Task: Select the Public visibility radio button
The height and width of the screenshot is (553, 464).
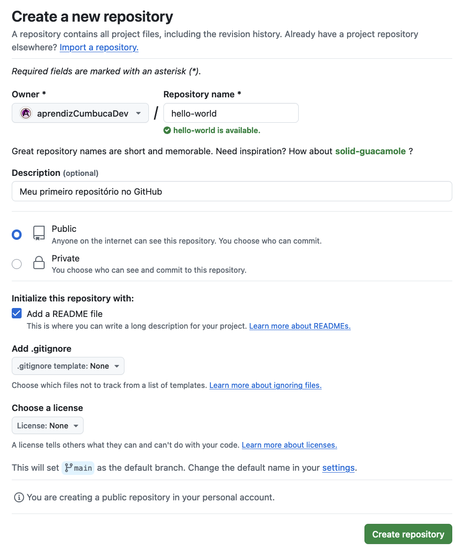Action: coord(16,234)
